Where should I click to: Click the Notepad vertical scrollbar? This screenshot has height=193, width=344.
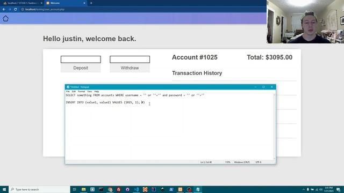[x=274, y=127]
